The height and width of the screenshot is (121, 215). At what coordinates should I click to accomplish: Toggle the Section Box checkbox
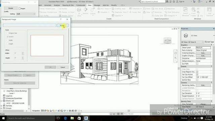coord(197,80)
